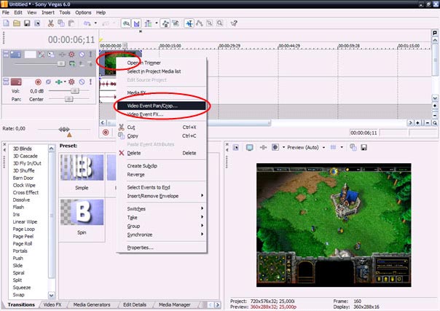
Task: Click the Save Snapshot icon in preview
Action: [x=362, y=147]
